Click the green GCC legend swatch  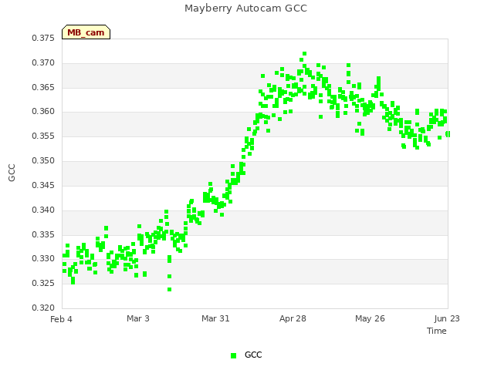click(x=233, y=355)
